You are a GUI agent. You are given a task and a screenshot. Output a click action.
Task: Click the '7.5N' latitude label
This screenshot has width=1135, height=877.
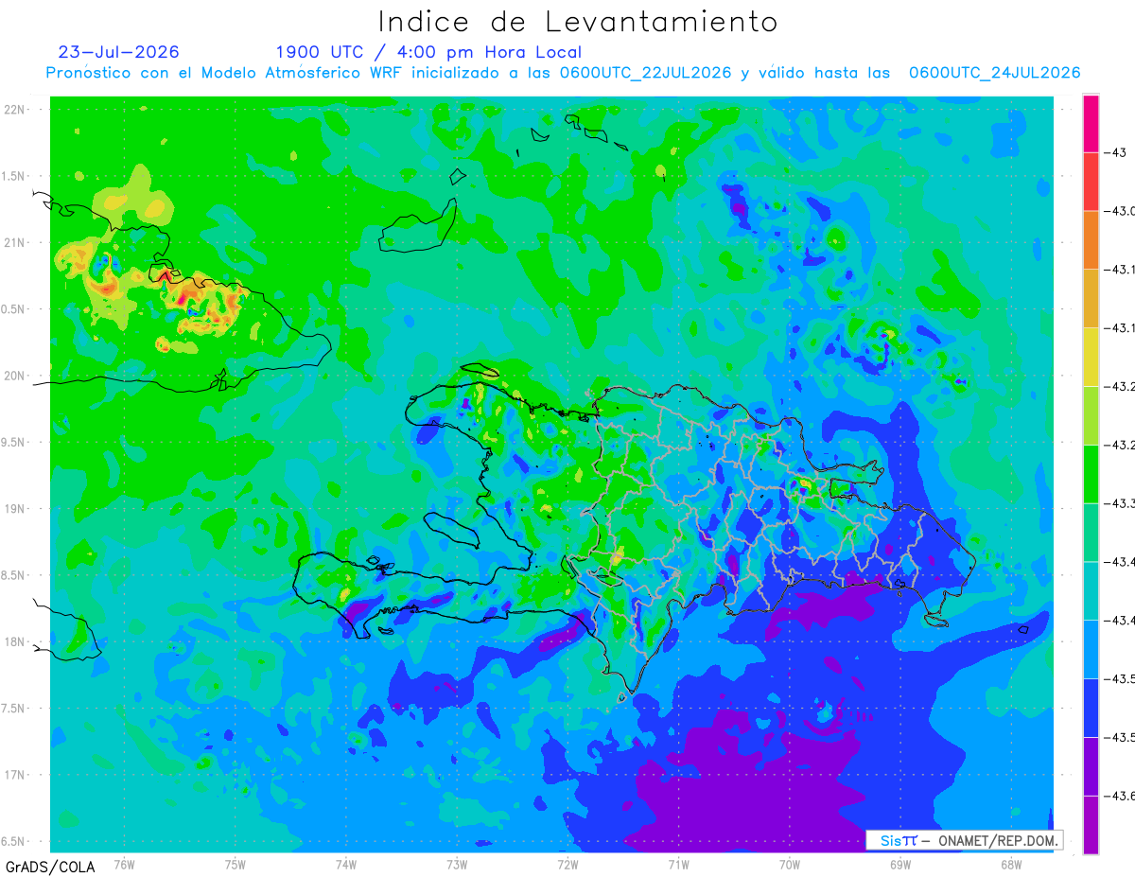(14, 709)
